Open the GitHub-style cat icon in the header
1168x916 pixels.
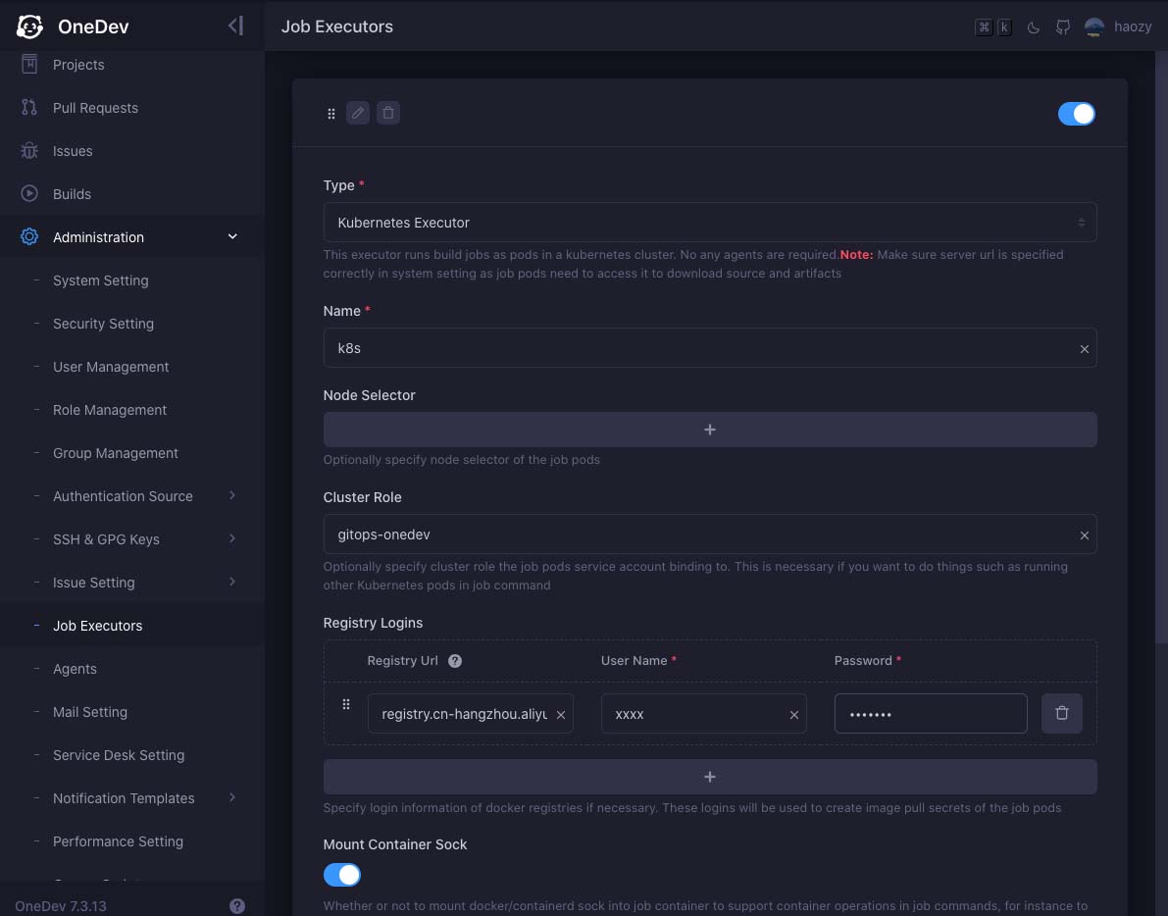pos(1063,27)
